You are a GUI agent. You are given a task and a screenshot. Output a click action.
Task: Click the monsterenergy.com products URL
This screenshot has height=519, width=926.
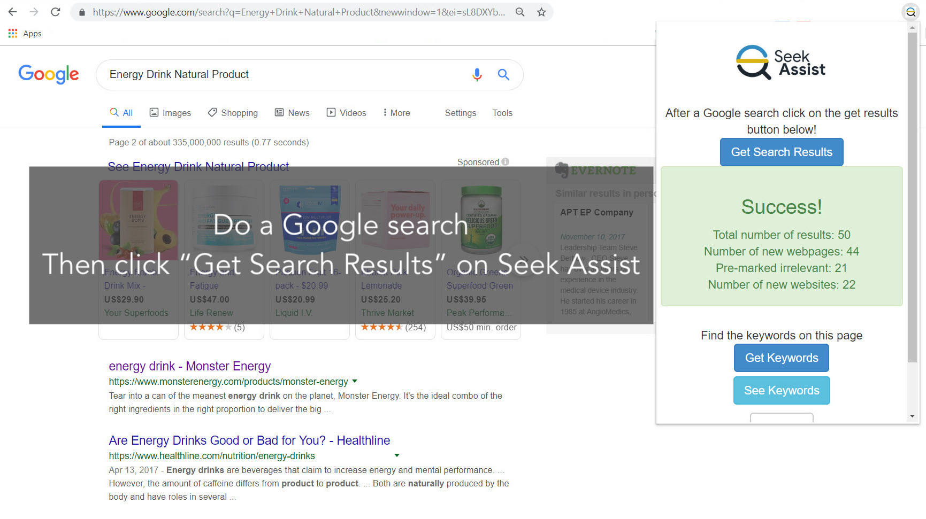click(x=228, y=382)
